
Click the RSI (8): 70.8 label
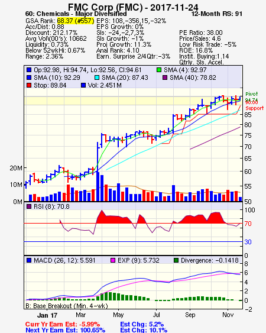pos(51,206)
